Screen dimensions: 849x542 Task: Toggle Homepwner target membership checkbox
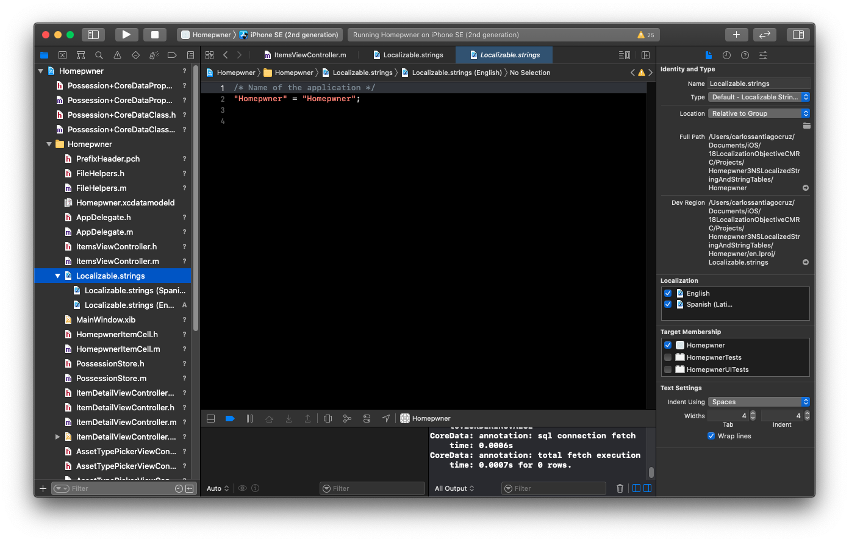click(x=668, y=345)
